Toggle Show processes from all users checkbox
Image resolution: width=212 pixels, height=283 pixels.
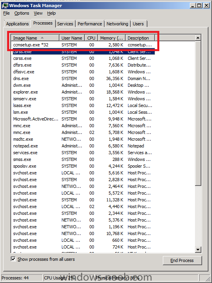pyautogui.click(x=13, y=259)
